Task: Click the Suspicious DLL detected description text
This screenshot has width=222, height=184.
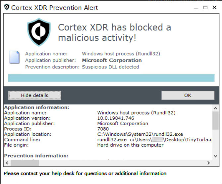Action: pos(110,67)
